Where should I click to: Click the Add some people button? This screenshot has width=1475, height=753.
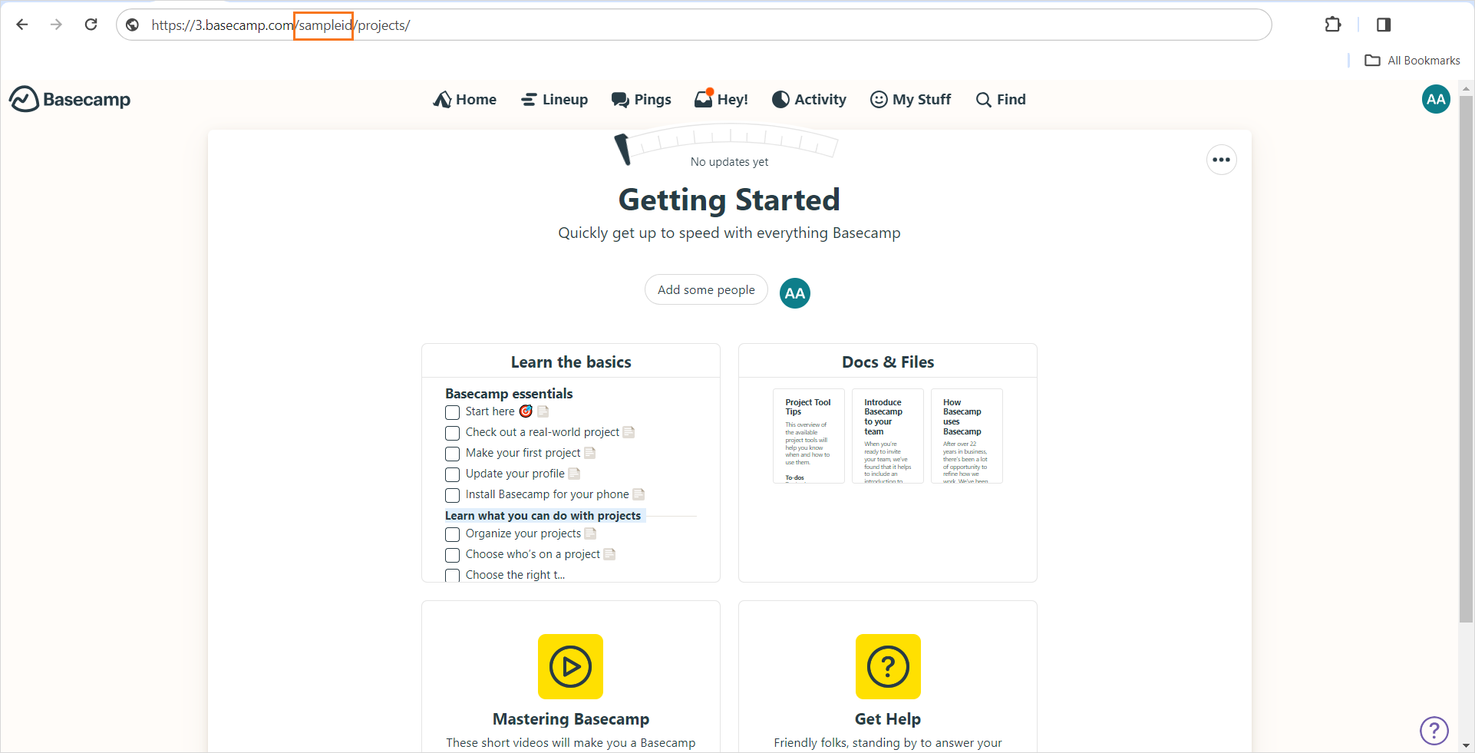(x=706, y=289)
